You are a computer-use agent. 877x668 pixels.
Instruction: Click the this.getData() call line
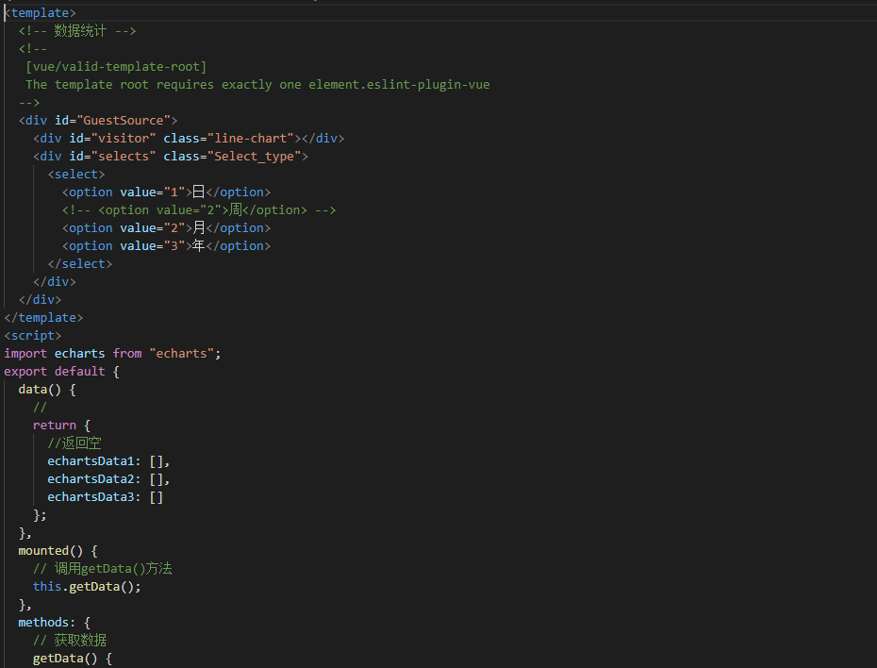click(x=87, y=586)
